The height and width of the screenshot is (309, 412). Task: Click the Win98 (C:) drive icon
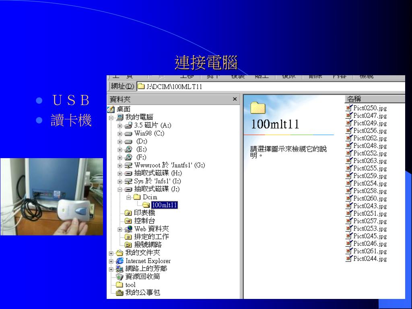coord(128,134)
